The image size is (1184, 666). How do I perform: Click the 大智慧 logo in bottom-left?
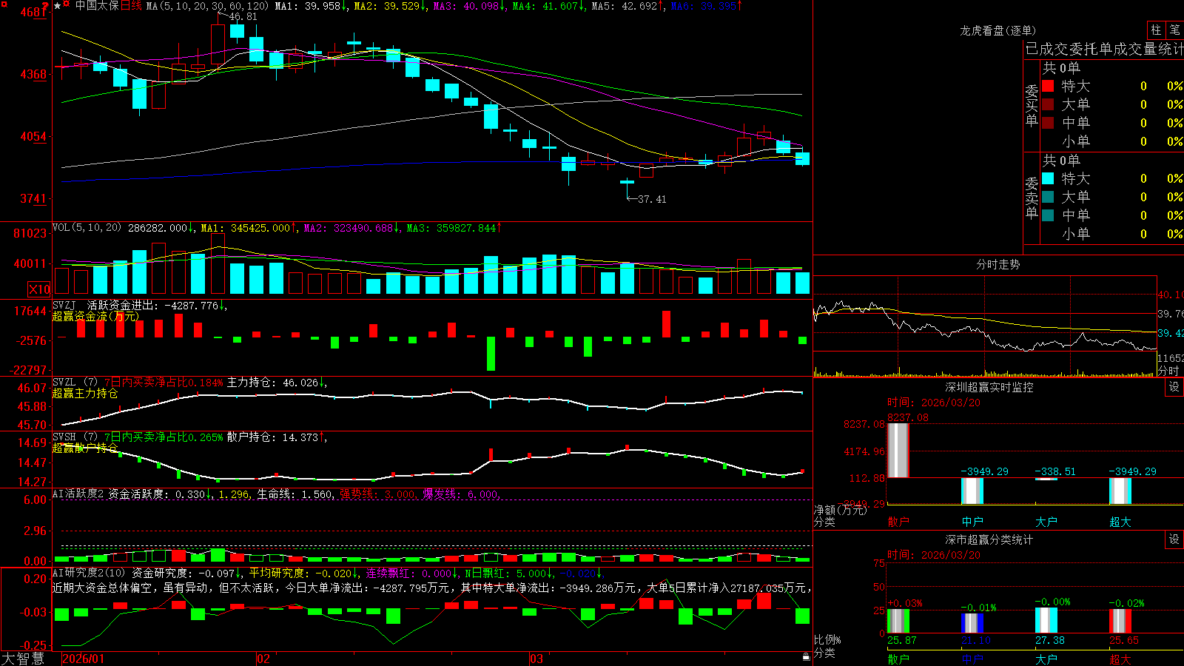coord(23,659)
